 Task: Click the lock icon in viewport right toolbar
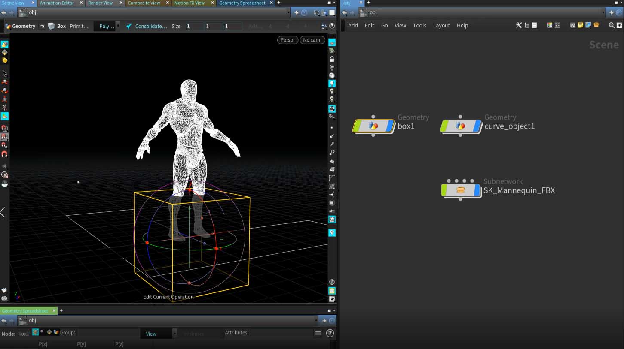(332, 59)
